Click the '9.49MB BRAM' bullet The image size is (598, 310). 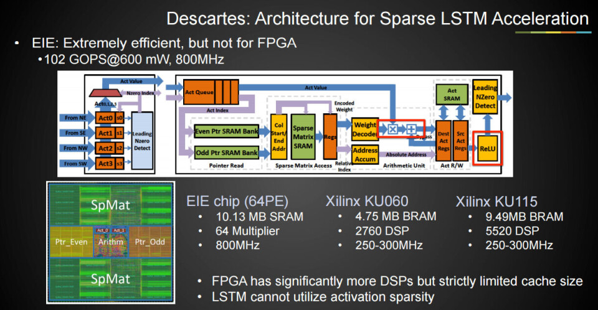524,217
